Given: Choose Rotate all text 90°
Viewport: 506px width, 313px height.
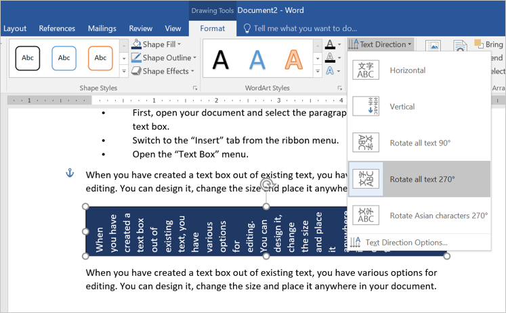Looking at the screenshot, I should tap(419, 143).
